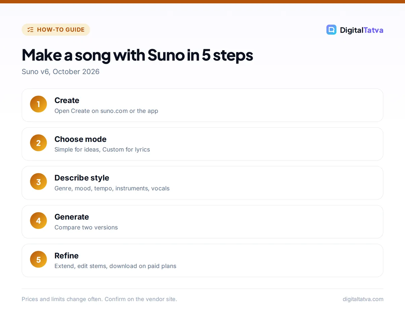This screenshot has width=405, height=319.
Task: Select the 'Choose mode' step heading
Action: pyautogui.click(x=80, y=139)
